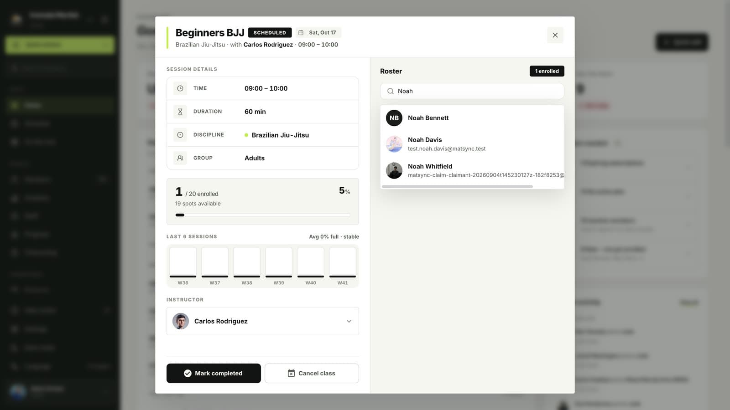The height and width of the screenshot is (410, 730).
Task: Click the W36 session bar
Action: (183, 262)
